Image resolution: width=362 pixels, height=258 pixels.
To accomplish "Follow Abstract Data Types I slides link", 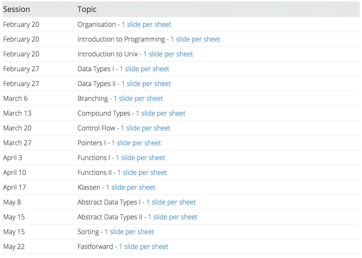I will (171, 202).
